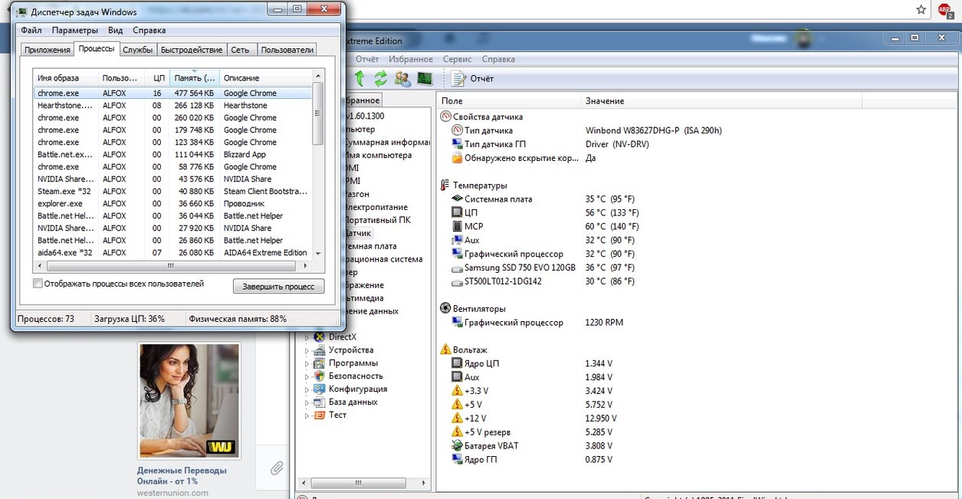Click the Вентиляторы fan icon
This screenshot has width=962, height=499.
(x=445, y=309)
